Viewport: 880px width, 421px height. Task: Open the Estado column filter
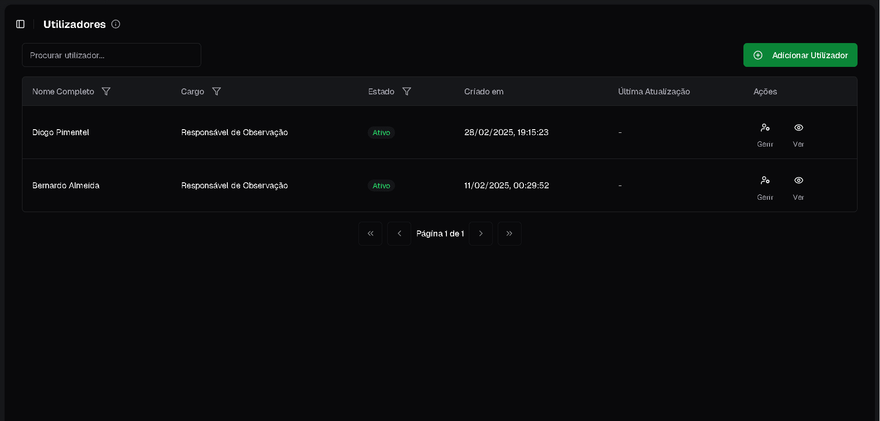click(407, 92)
